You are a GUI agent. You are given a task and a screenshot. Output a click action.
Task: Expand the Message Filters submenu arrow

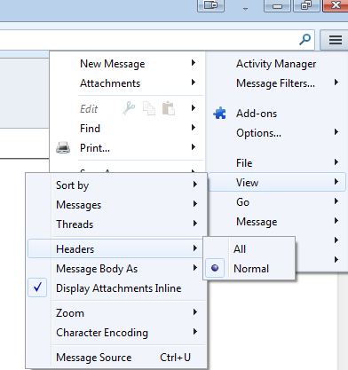click(336, 83)
